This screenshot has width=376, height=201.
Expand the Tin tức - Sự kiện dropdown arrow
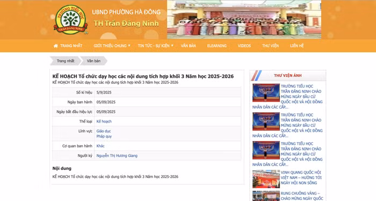click(172, 46)
